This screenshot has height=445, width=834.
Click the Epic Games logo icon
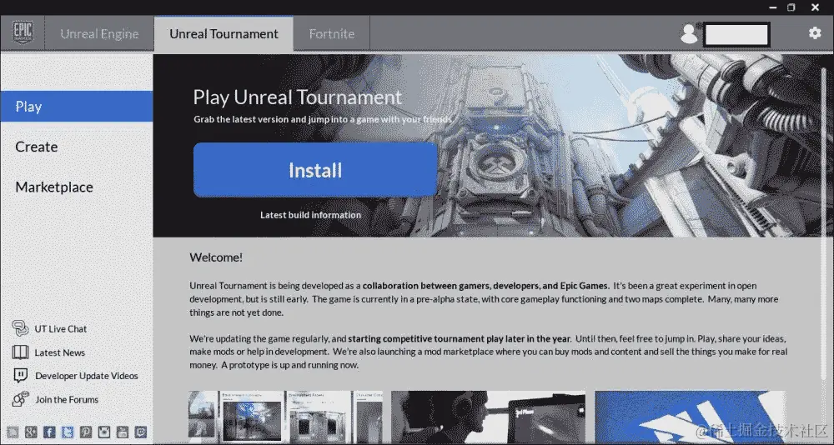[x=23, y=33]
